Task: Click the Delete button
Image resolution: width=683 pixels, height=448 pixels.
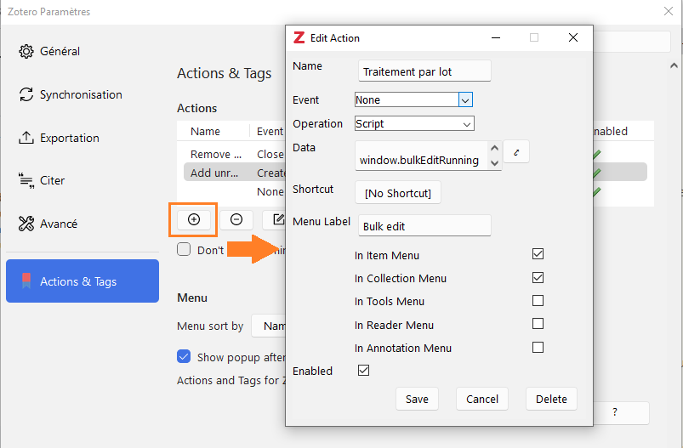Action: tap(551, 399)
